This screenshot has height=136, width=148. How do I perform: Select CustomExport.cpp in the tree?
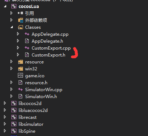coord(51,48)
